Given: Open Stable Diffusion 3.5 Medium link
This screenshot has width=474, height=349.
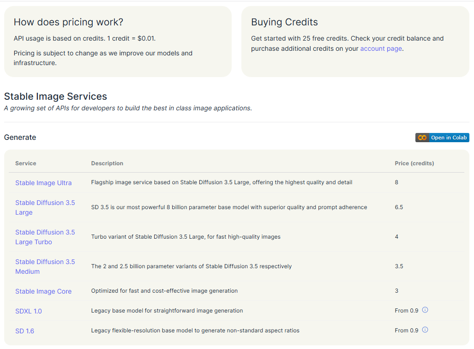Looking at the screenshot, I should click(x=45, y=267).
